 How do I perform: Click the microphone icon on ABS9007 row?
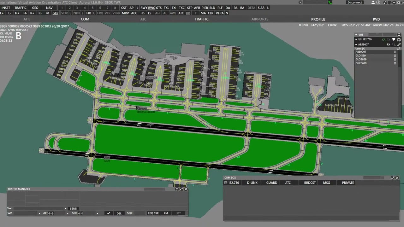coord(399,44)
